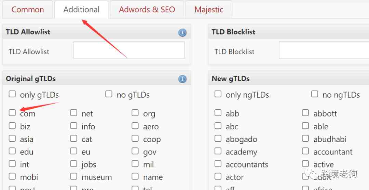Image resolution: width=369 pixels, height=190 pixels.
Task: Click into the TLD Blocklist field
Action: (x=324, y=50)
